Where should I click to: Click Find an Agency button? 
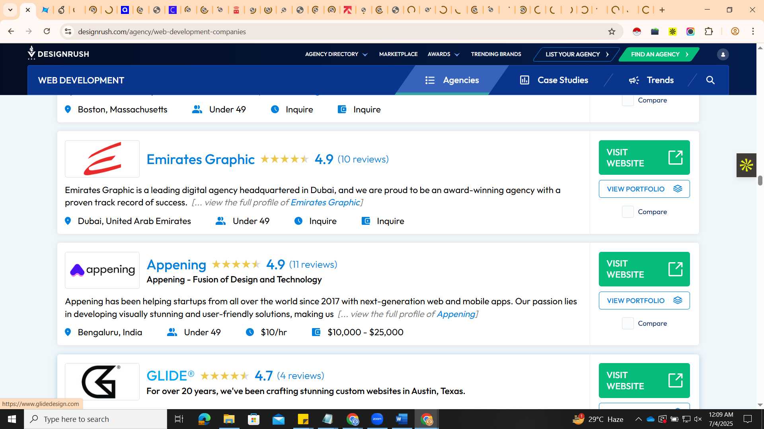[659, 54]
